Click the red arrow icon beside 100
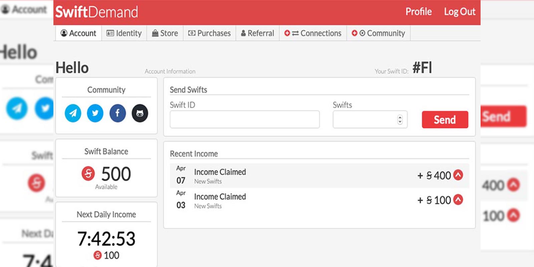The height and width of the screenshot is (267, 534). pos(458,200)
